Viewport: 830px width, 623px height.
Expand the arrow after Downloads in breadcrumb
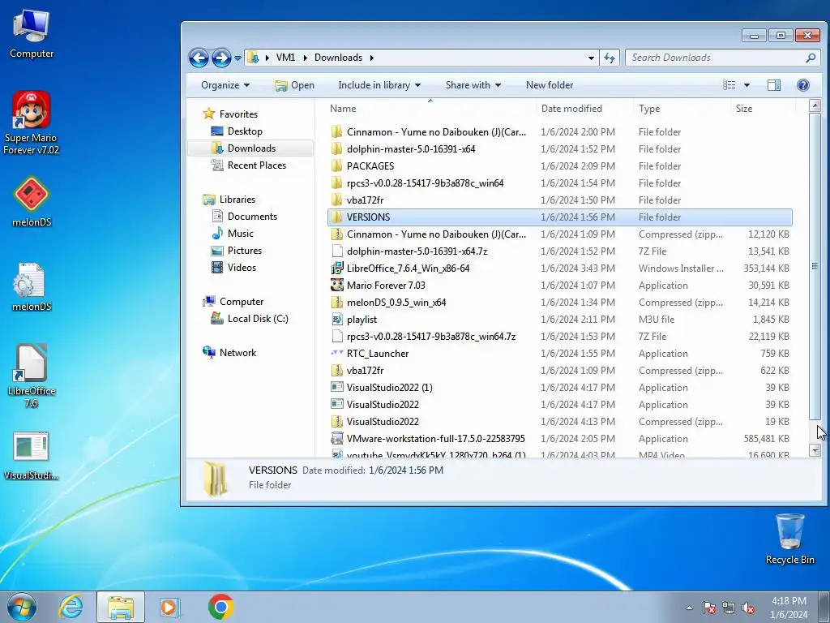(371, 58)
